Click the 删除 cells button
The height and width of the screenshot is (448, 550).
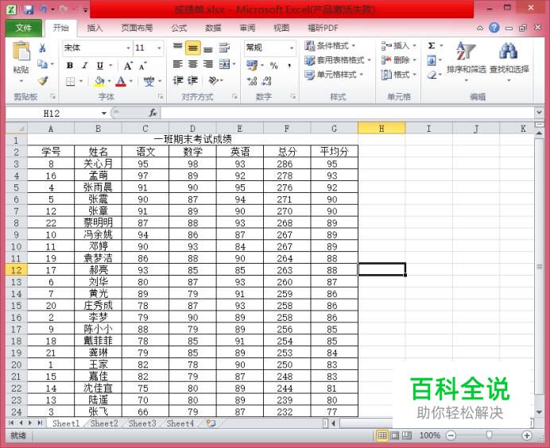click(398, 60)
